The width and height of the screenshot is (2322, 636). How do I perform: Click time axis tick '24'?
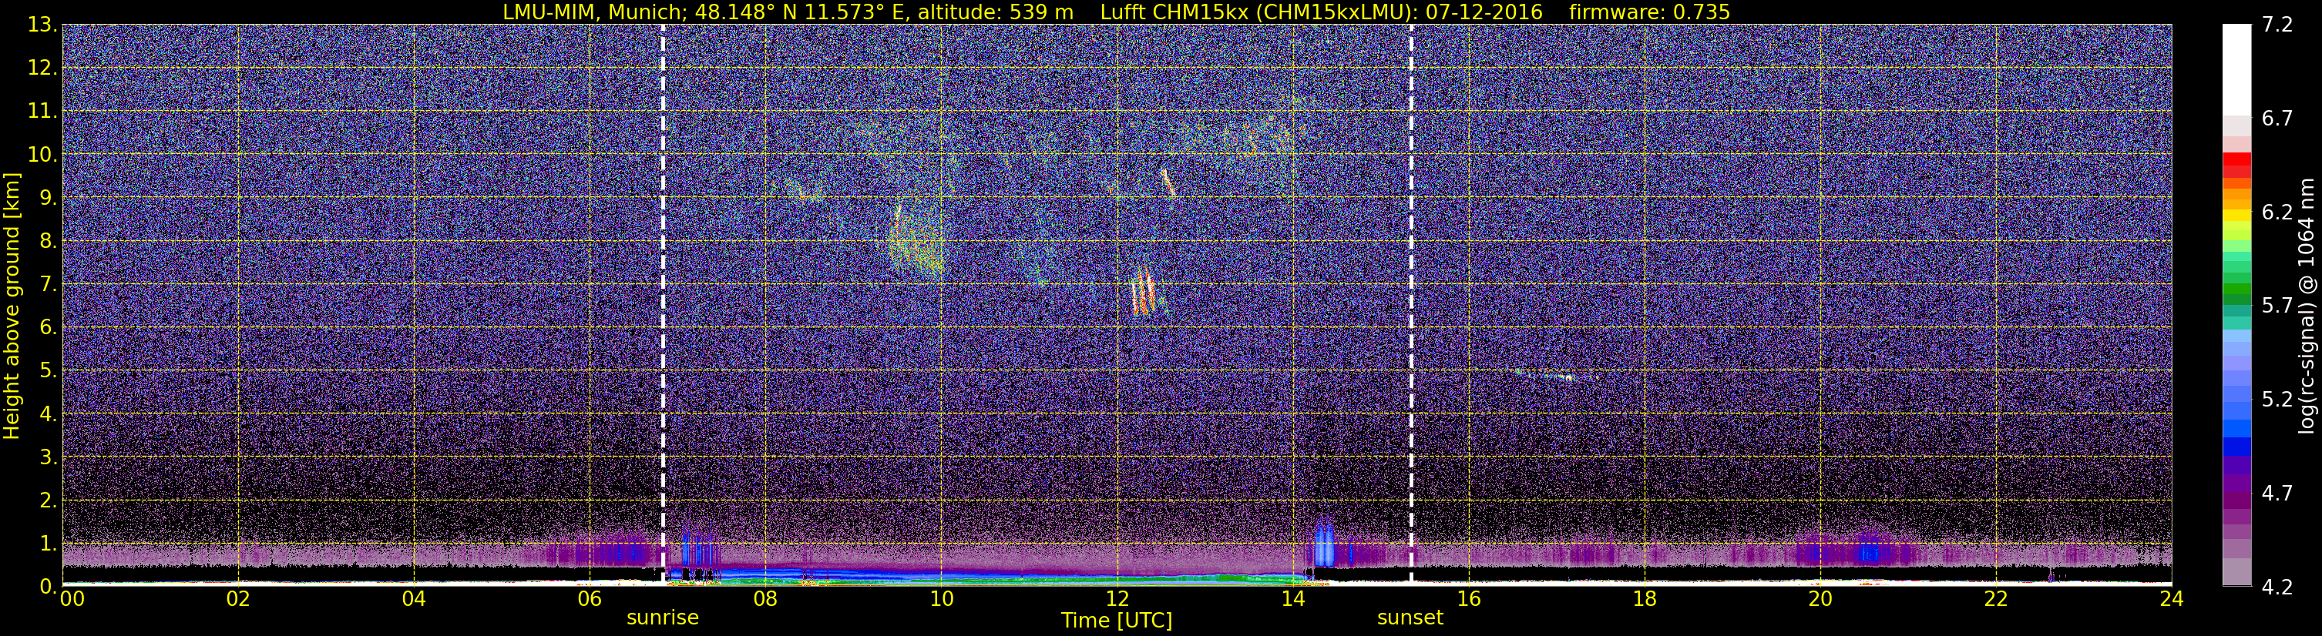pyautogui.click(x=2172, y=599)
